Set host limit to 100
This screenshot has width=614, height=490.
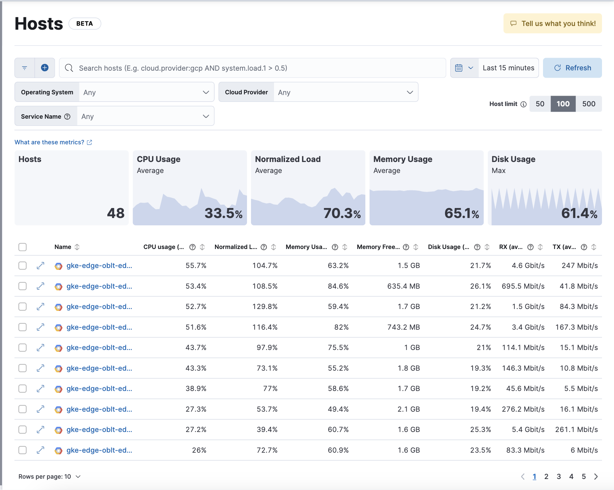click(x=563, y=104)
